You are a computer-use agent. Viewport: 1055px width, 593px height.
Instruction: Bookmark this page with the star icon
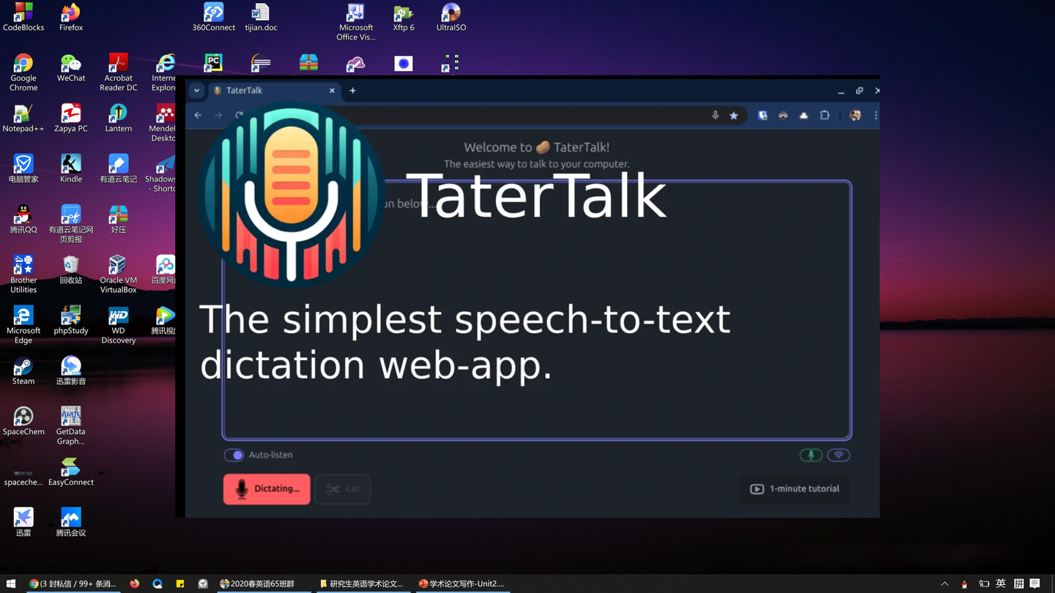click(x=733, y=115)
